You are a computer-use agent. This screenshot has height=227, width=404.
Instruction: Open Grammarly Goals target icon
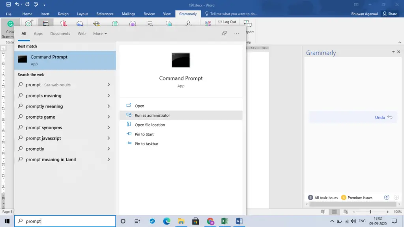[28, 24]
